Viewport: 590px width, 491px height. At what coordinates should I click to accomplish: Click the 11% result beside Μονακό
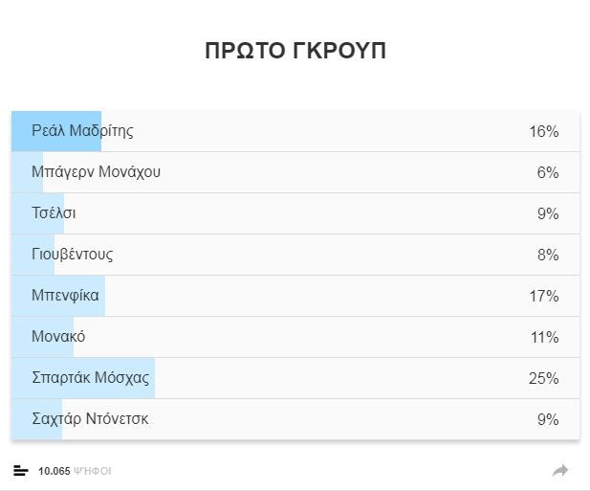pos(543,337)
